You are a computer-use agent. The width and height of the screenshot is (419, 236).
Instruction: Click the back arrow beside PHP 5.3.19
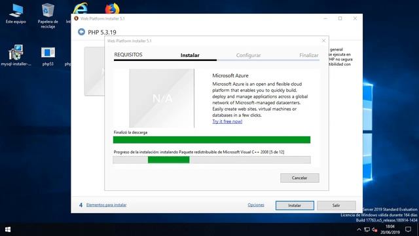81,32
